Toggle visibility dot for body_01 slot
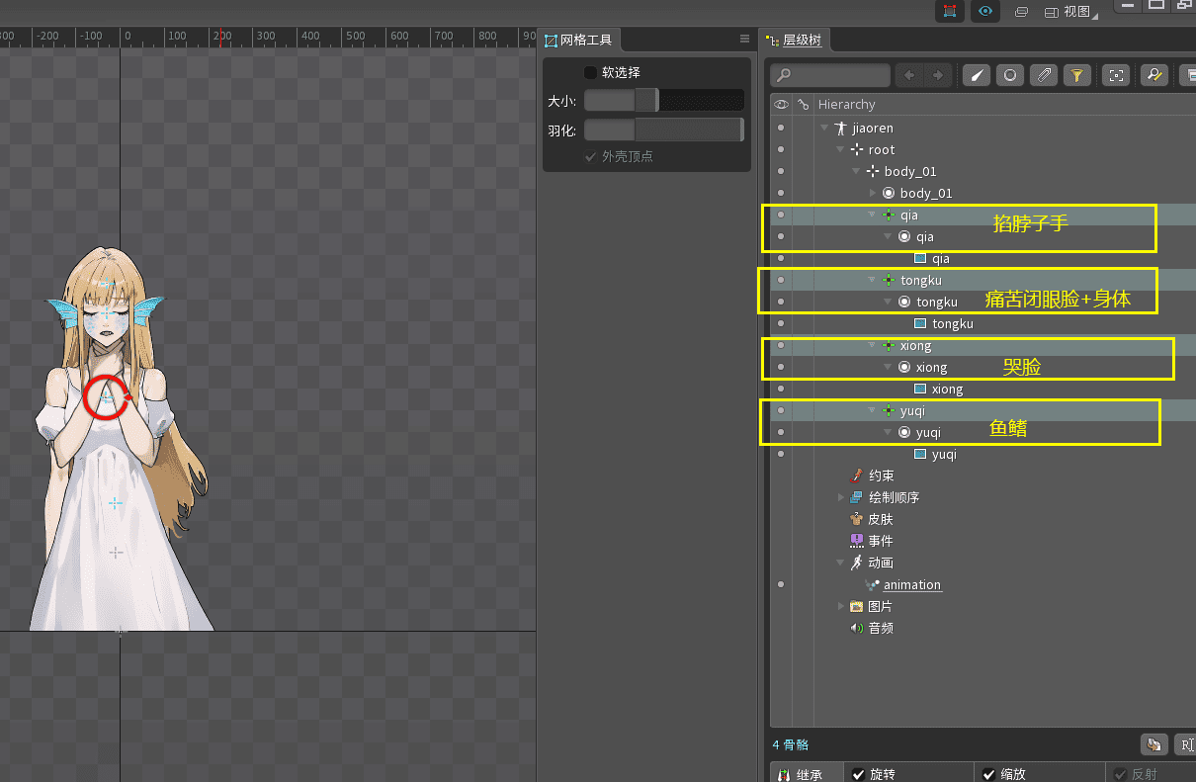 [781, 193]
